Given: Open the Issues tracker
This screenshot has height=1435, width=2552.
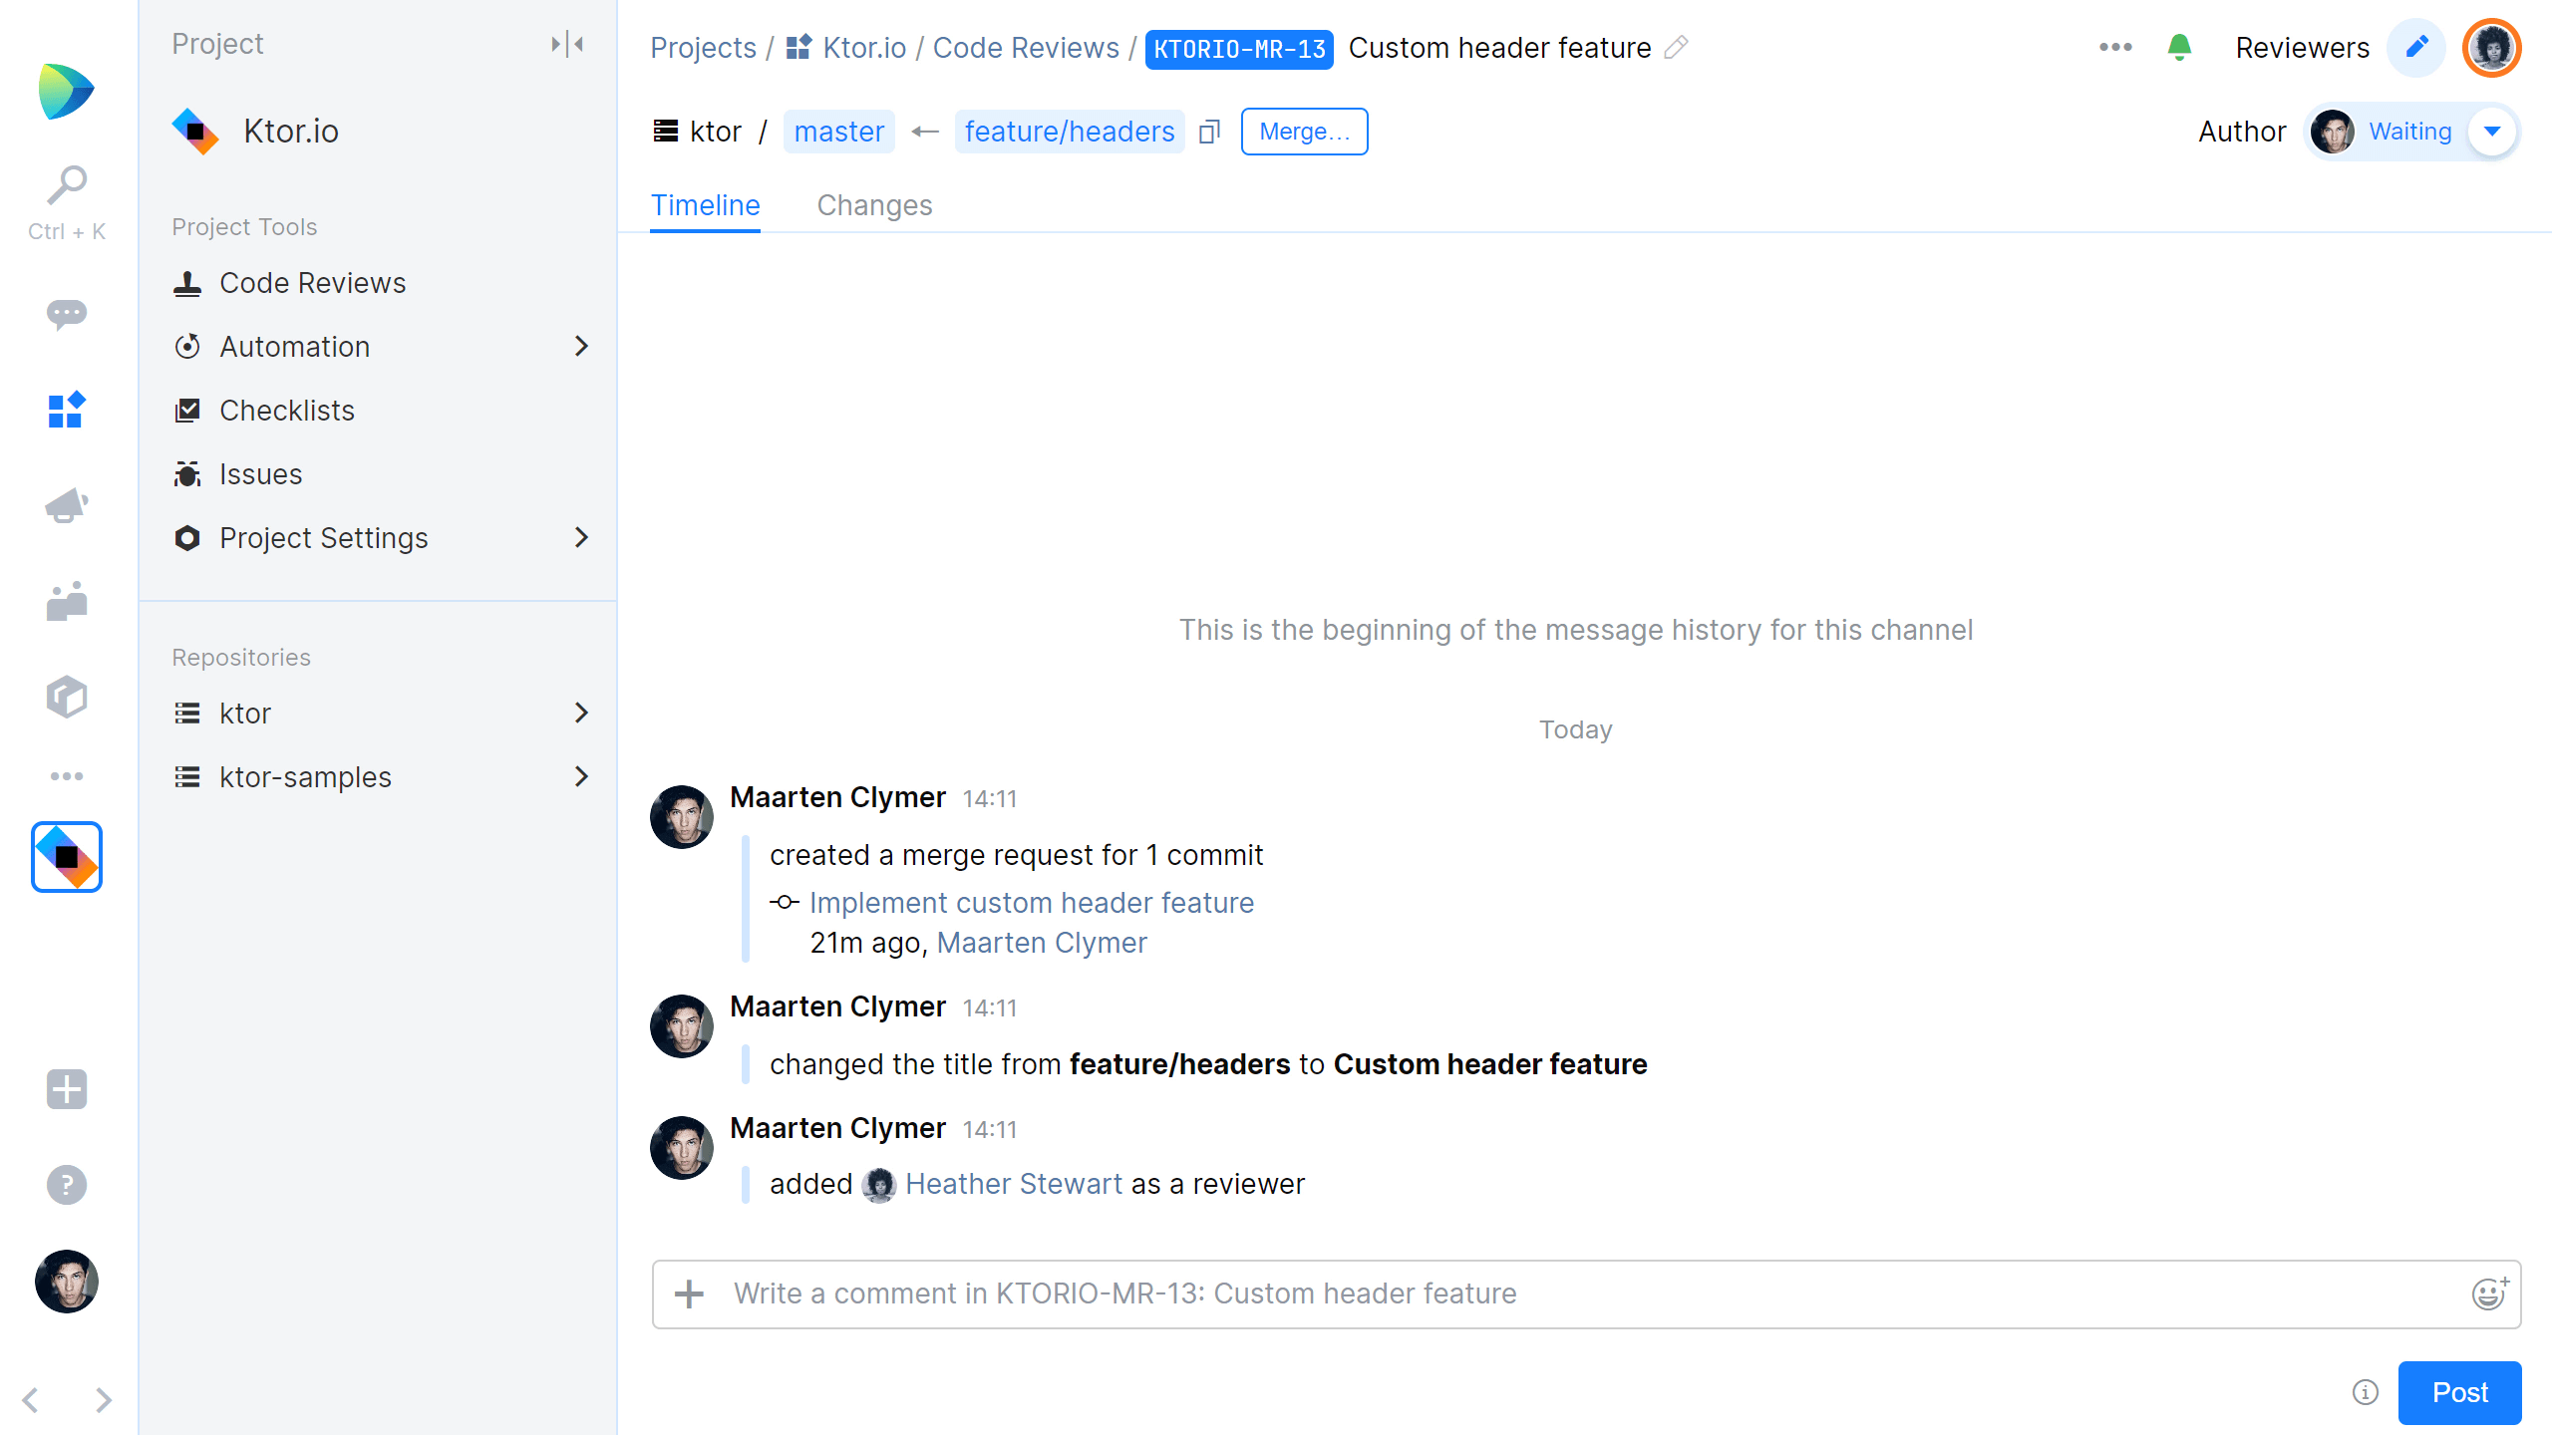Looking at the screenshot, I should [259, 473].
